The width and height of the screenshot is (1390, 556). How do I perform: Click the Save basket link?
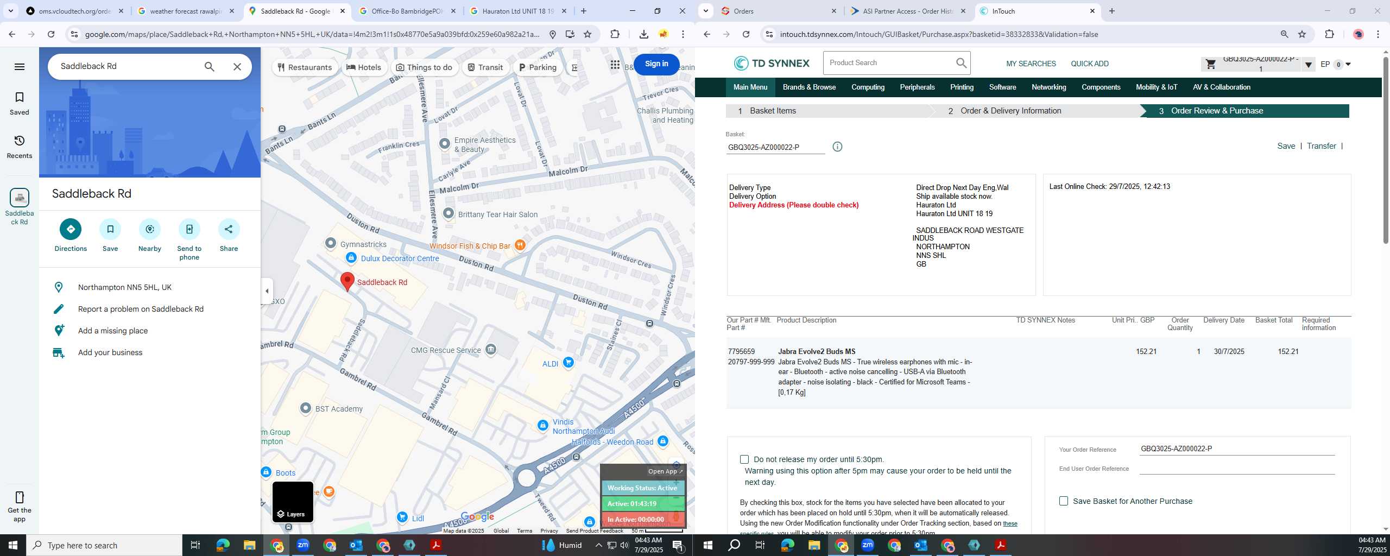point(1286,146)
